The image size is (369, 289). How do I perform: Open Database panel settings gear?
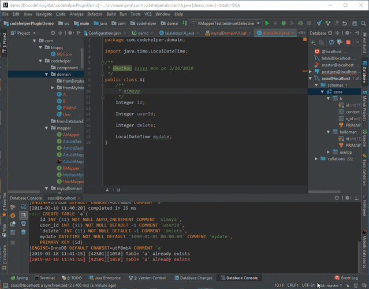348,33
